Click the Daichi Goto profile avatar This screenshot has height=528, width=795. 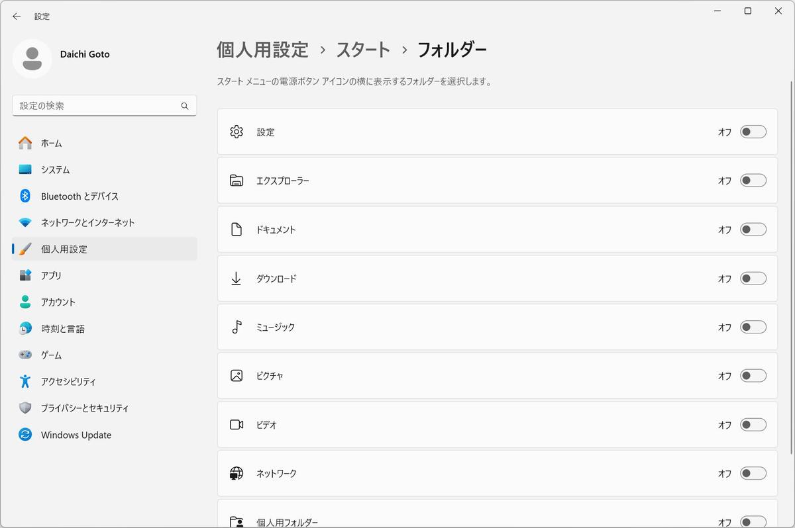coord(32,58)
